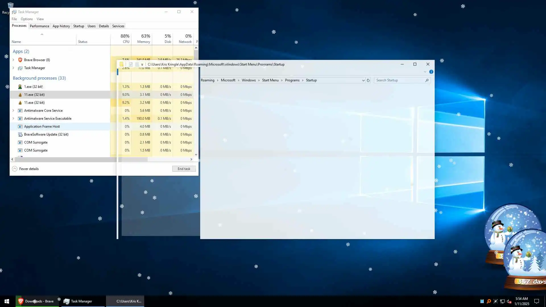Click the orange magnifier tray icon

pyautogui.click(x=489, y=301)
